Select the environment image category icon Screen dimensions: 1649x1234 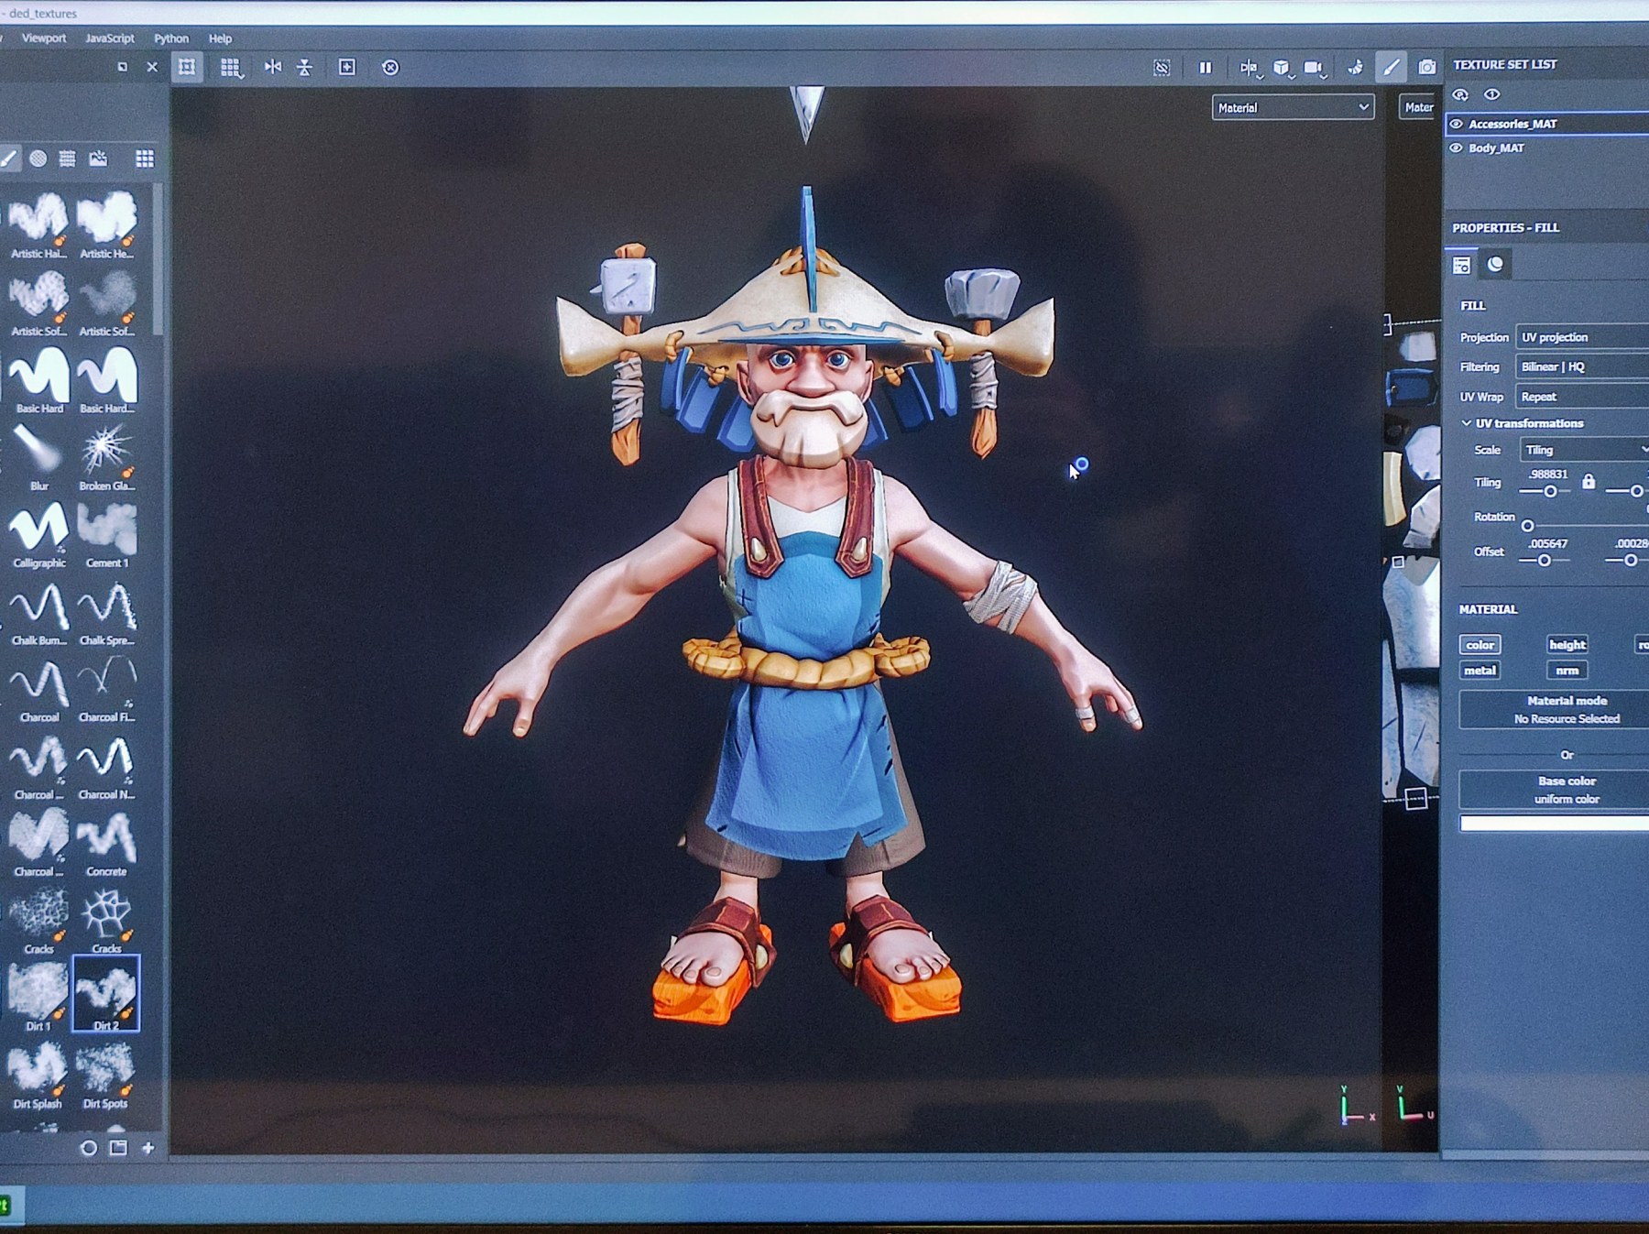tap(98, 158)
